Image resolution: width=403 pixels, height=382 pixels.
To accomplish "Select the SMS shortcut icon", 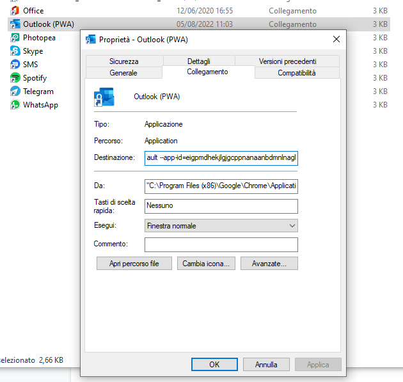I will [15, 64].
